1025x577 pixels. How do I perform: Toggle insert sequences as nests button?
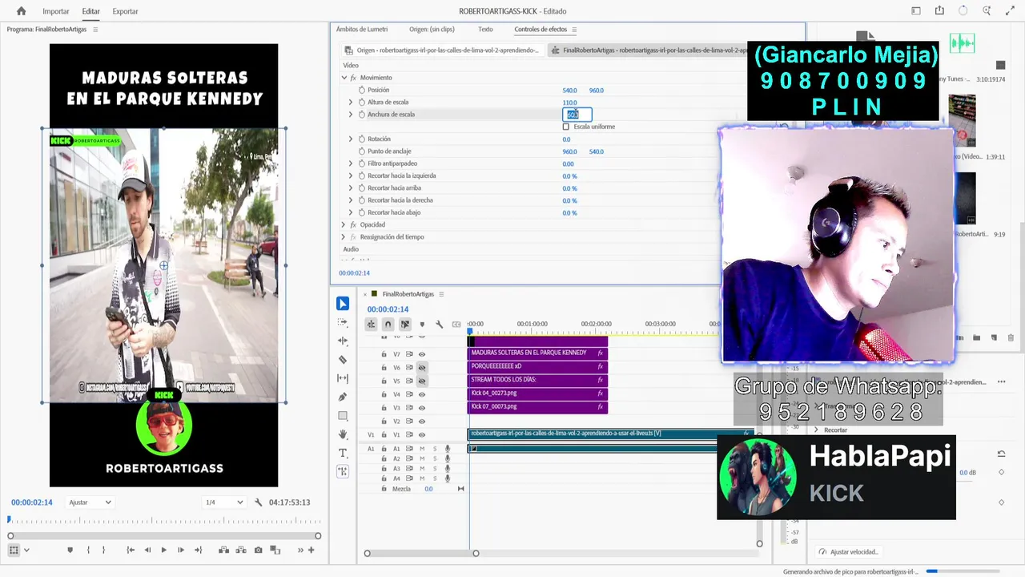pos(371,325)
